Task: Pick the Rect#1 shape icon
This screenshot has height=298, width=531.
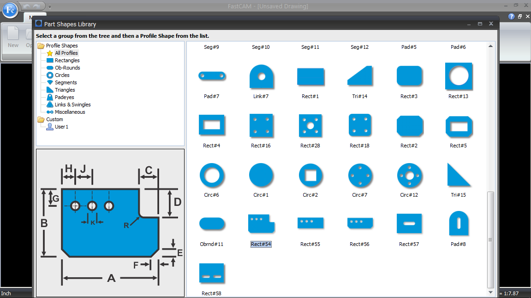Action: tap(310, 76)
